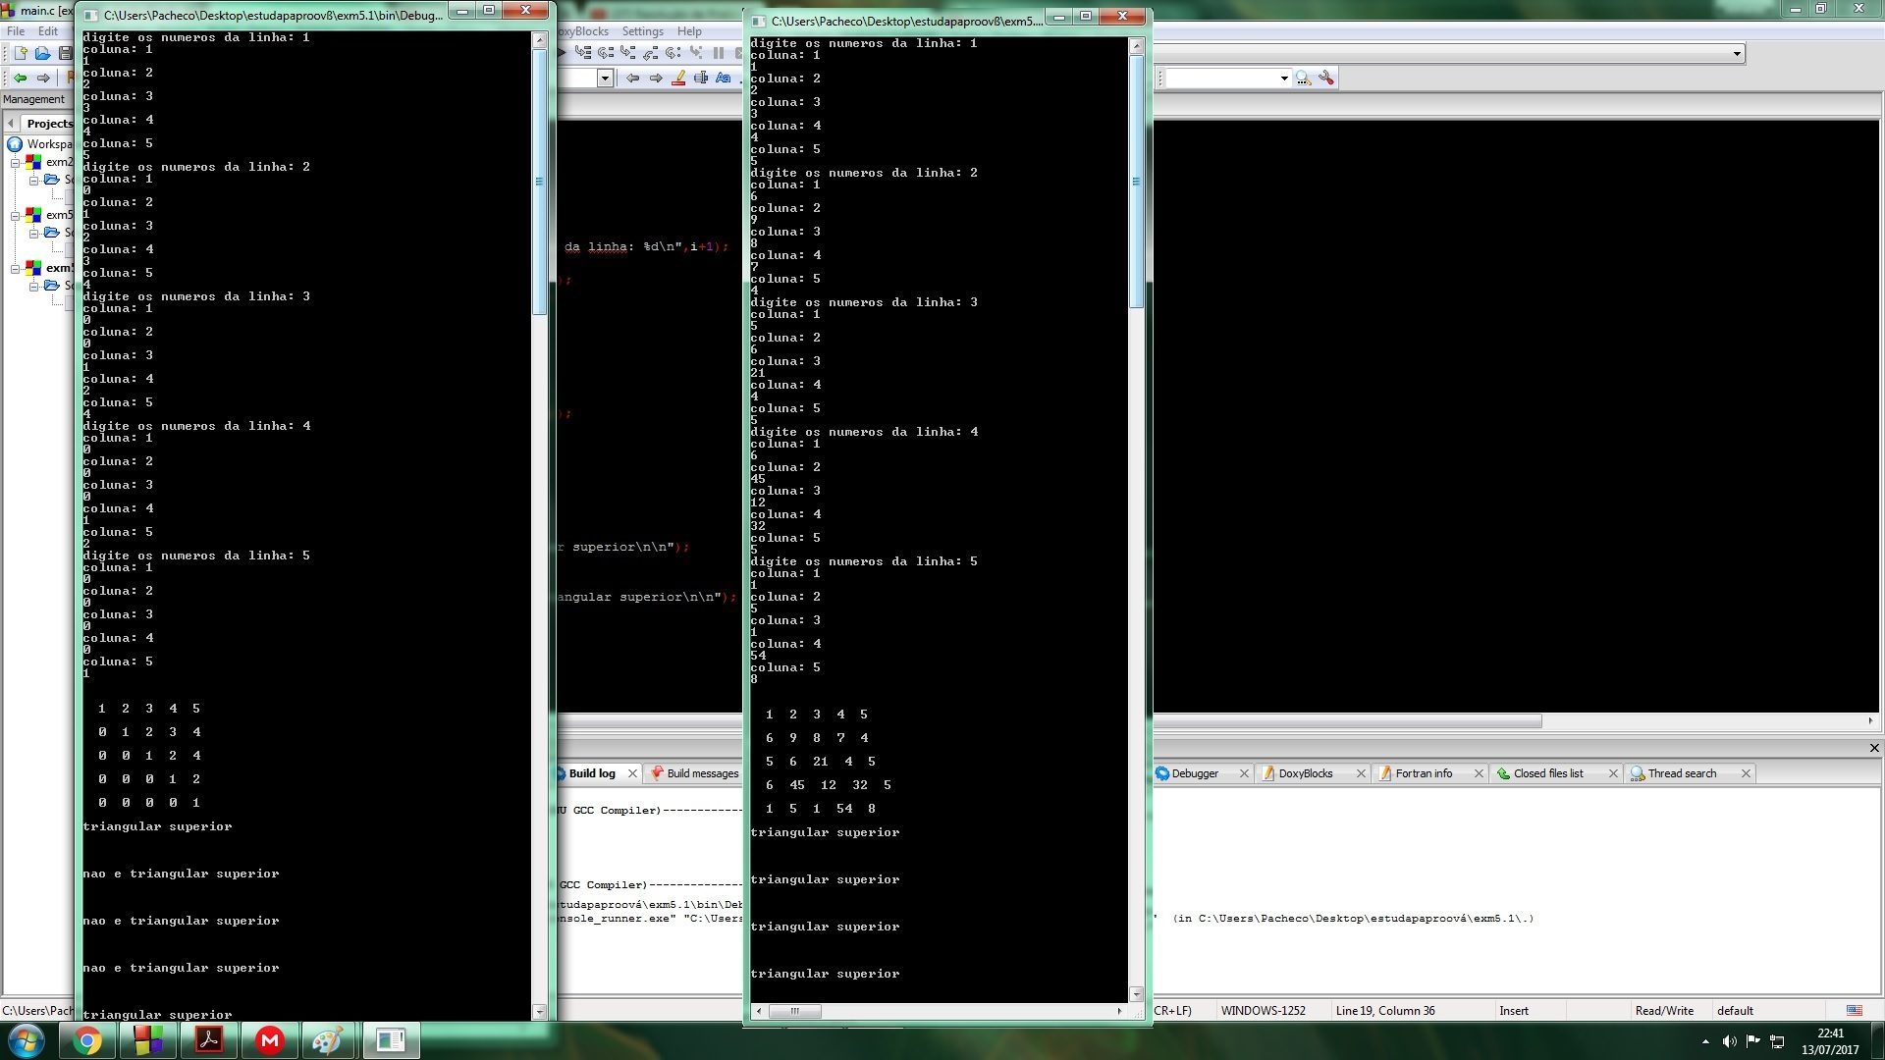Viewport: 1885px width, 1060px height.
Task: Open the red M app from taskbar
Action: [x=270, y=1040]
